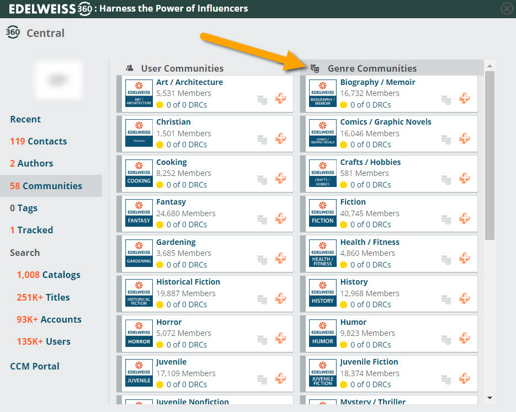Click the plus icon on the Cooking card
Image resolution: width=516 pixels, height=412 pixels.
point(281,178)
